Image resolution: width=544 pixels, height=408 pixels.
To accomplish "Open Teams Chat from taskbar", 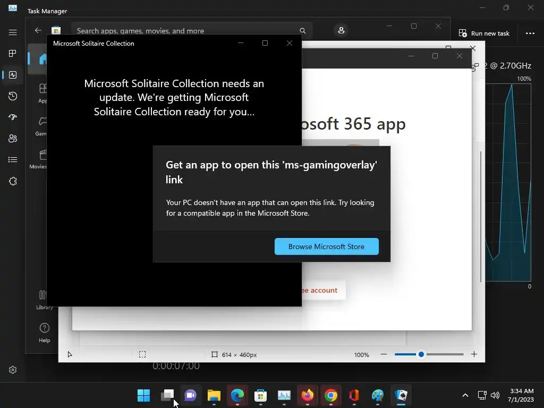I will point(191,395).
